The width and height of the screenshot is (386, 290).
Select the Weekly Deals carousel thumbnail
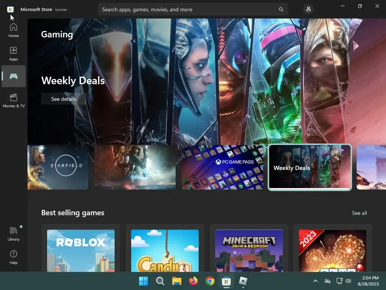[310, 167]
